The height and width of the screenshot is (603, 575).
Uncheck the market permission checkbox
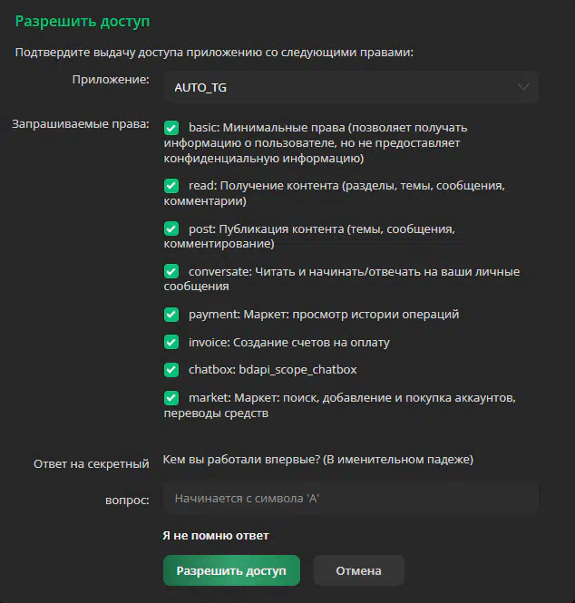coord(171,398)
